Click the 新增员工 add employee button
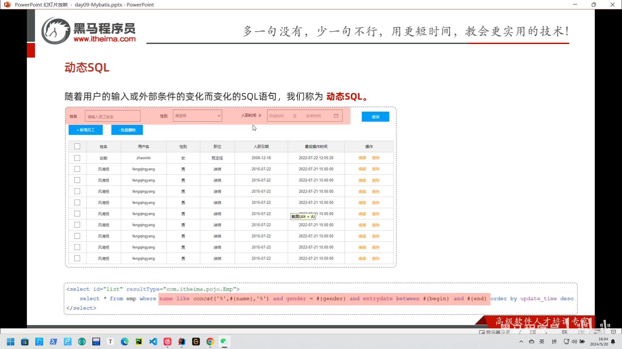622x349 pixels. pyautogui.click(x=86, y=130)
